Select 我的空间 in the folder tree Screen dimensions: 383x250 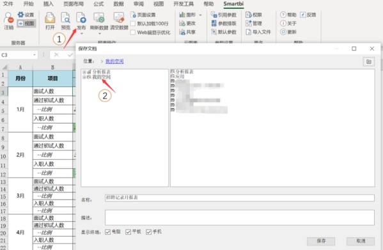(x=101, y=77)
